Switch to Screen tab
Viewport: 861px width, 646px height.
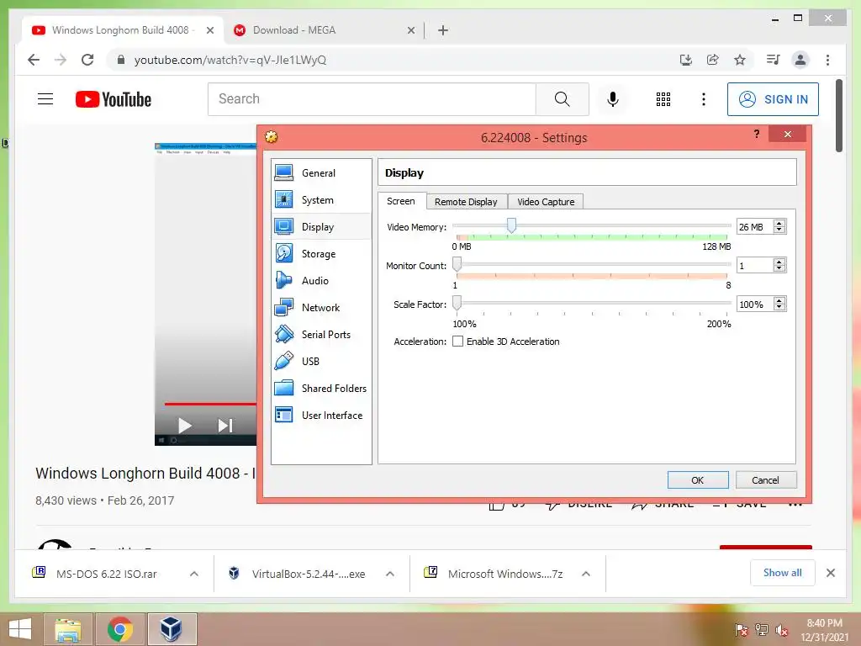click(401, 201)
